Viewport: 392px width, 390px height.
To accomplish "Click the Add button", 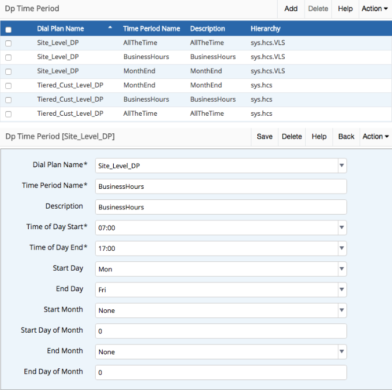I will pyautogui.click(x=290, y=9).
